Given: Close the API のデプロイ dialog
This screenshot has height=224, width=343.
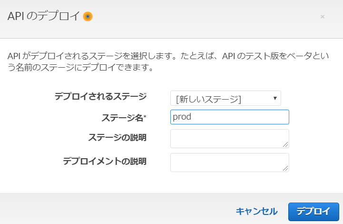Looking at the screenshot, I should 322,17.
